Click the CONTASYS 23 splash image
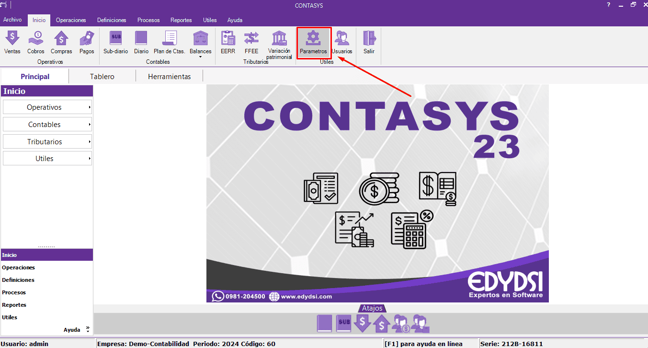Screen dimensions: 648x348 coord(377,194)
